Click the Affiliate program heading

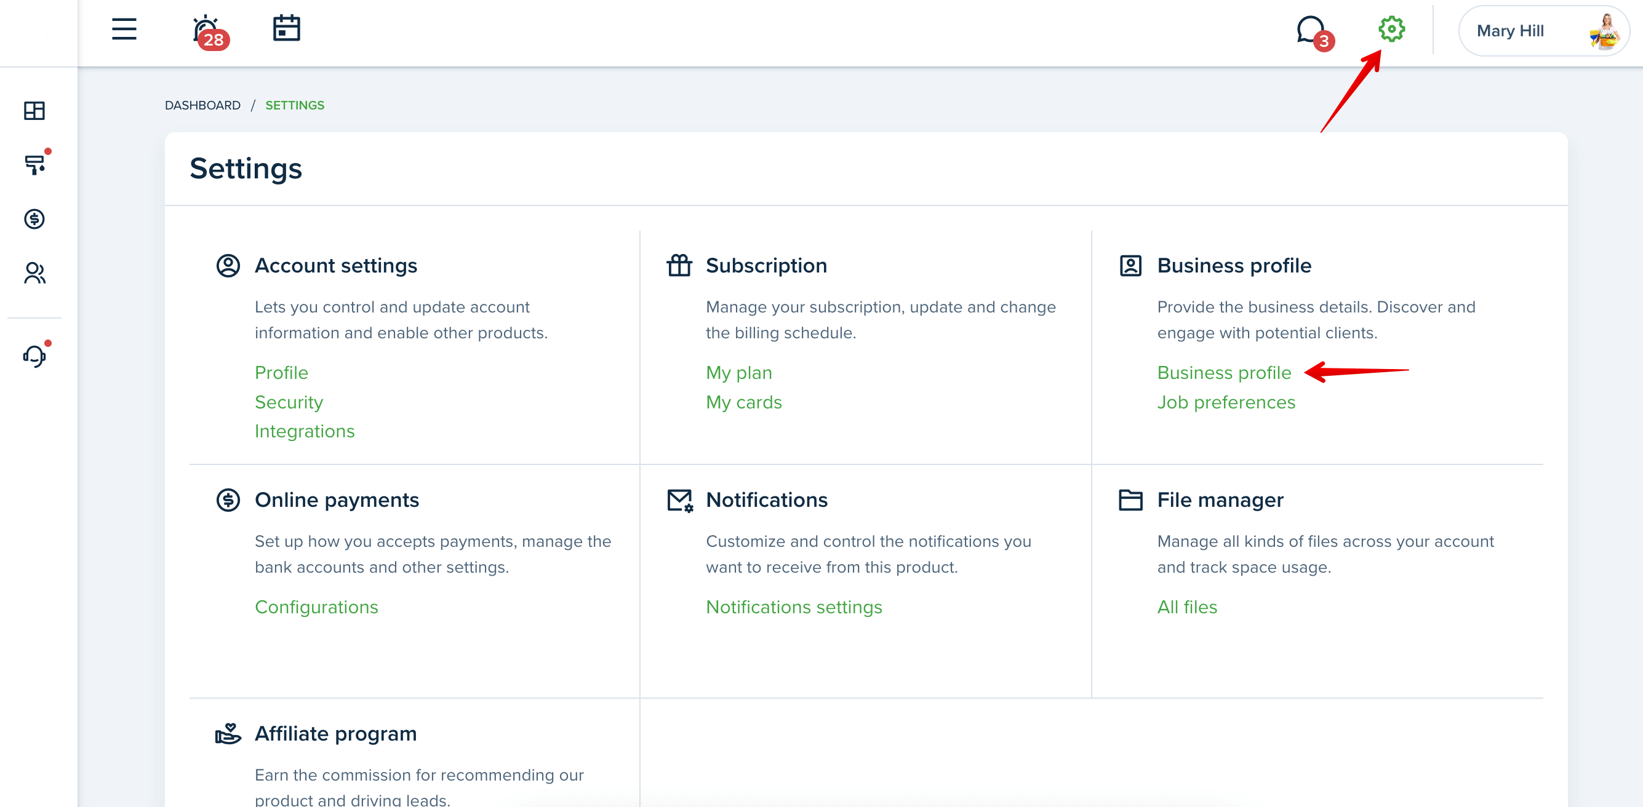(x=335, y=734)
